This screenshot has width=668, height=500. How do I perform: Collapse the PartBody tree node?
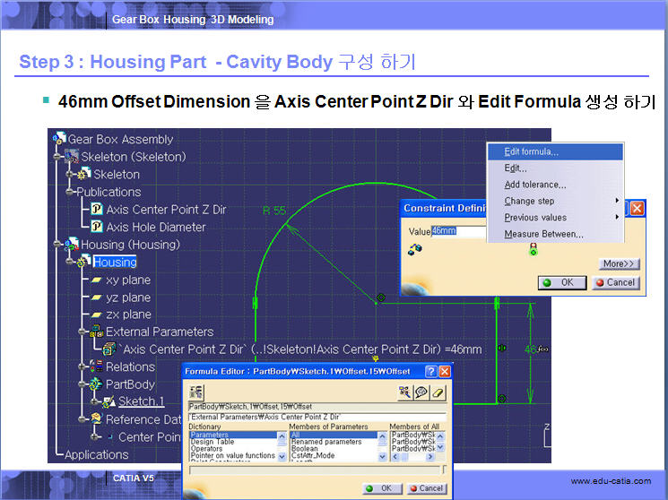coord(82,384)
